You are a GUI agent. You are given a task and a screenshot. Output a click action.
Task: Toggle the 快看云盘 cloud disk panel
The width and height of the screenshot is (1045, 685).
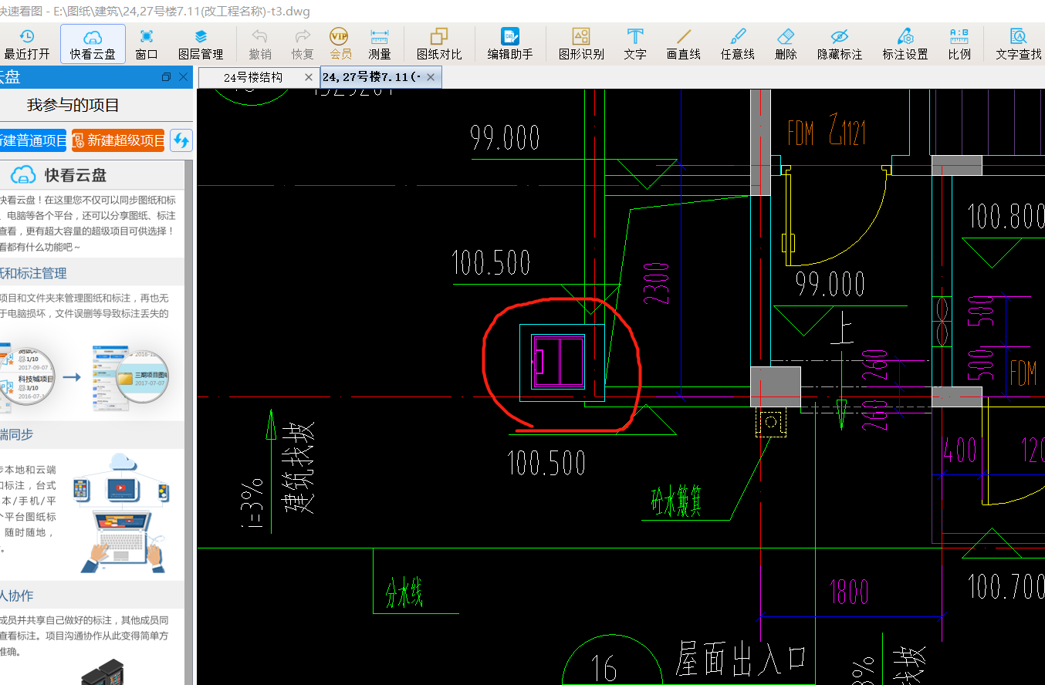coord(93,44)
